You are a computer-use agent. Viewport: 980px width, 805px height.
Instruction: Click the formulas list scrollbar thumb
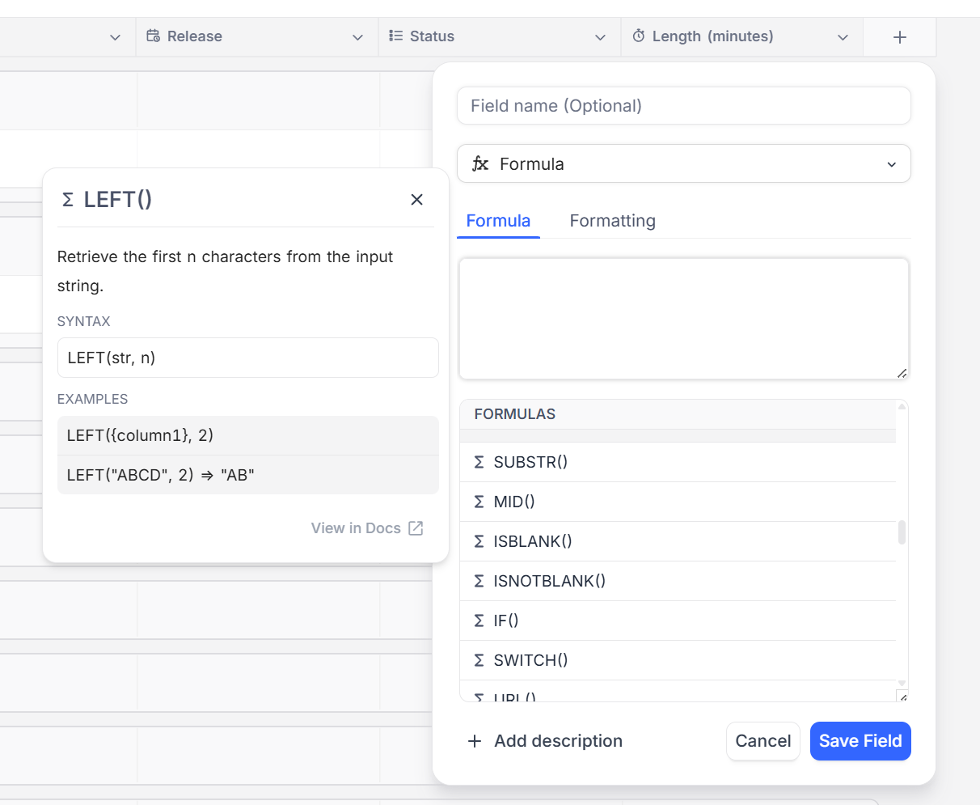tap(902, 532)
